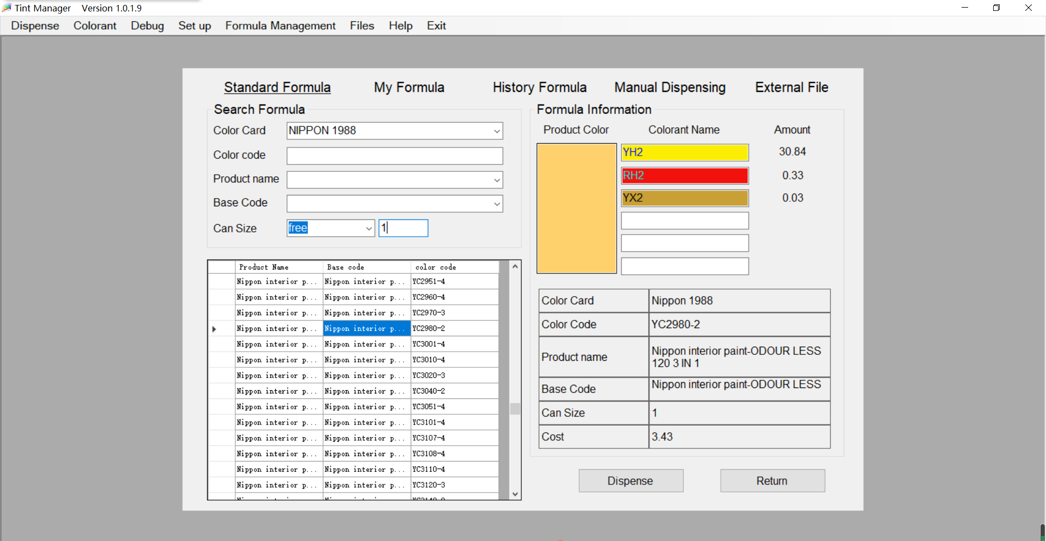Image resolution: width=1046 pixels, height=541 pixels.
Task: Open the Colorant menu
Action: click(95, 26)
